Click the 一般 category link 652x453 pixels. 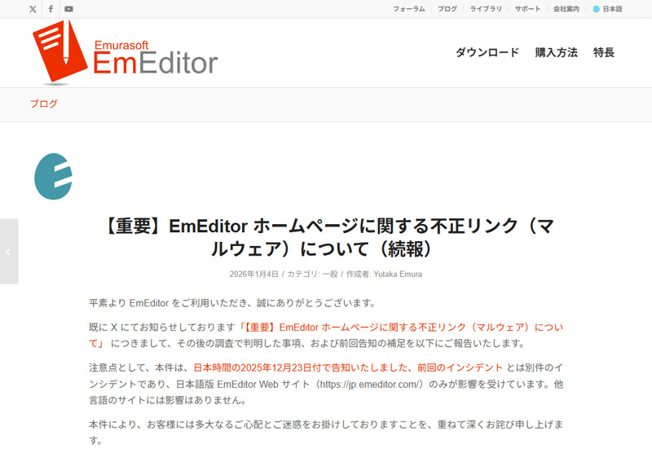pos(330,275)
